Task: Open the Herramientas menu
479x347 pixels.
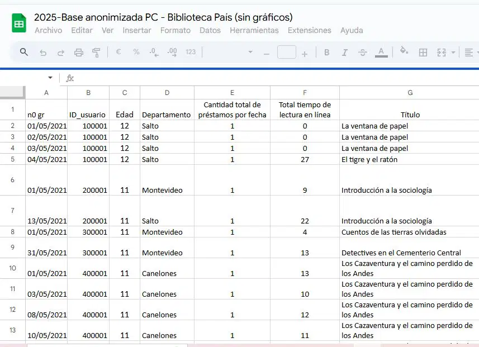Action: point(254,30)
